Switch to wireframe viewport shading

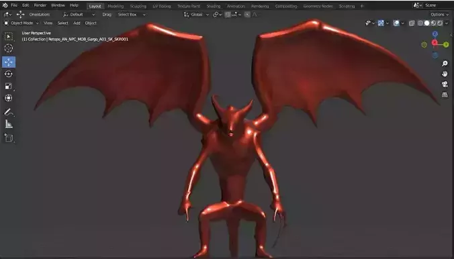pos(420,23)
